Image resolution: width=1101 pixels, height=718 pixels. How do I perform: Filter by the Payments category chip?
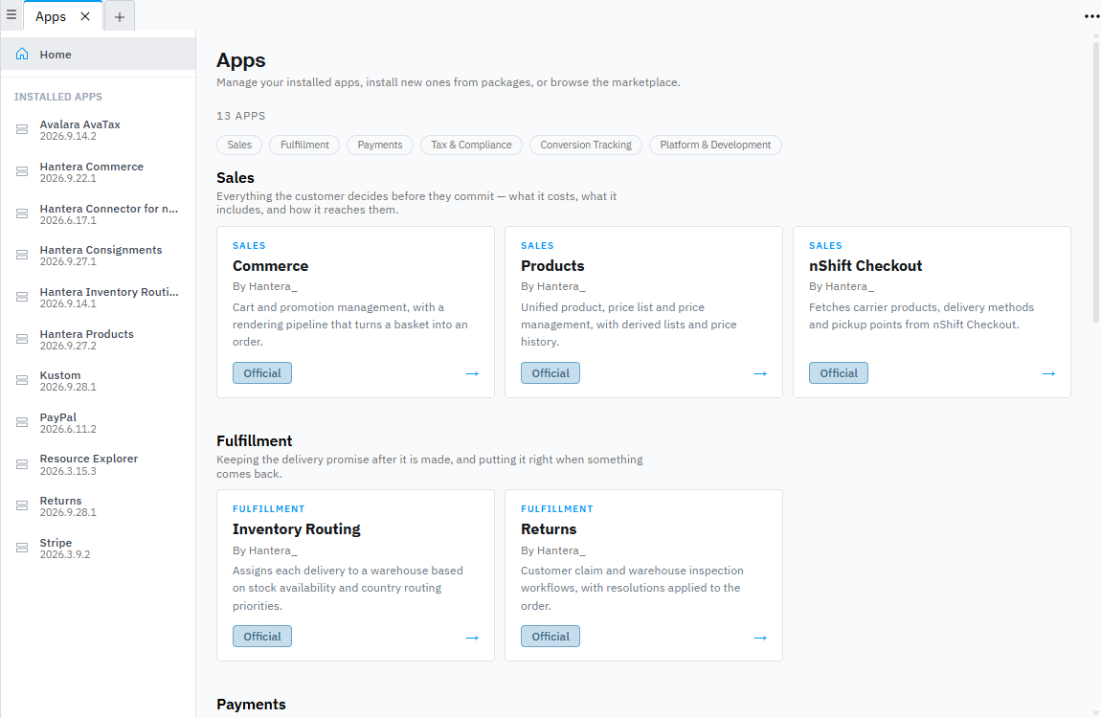click(380, 145)
